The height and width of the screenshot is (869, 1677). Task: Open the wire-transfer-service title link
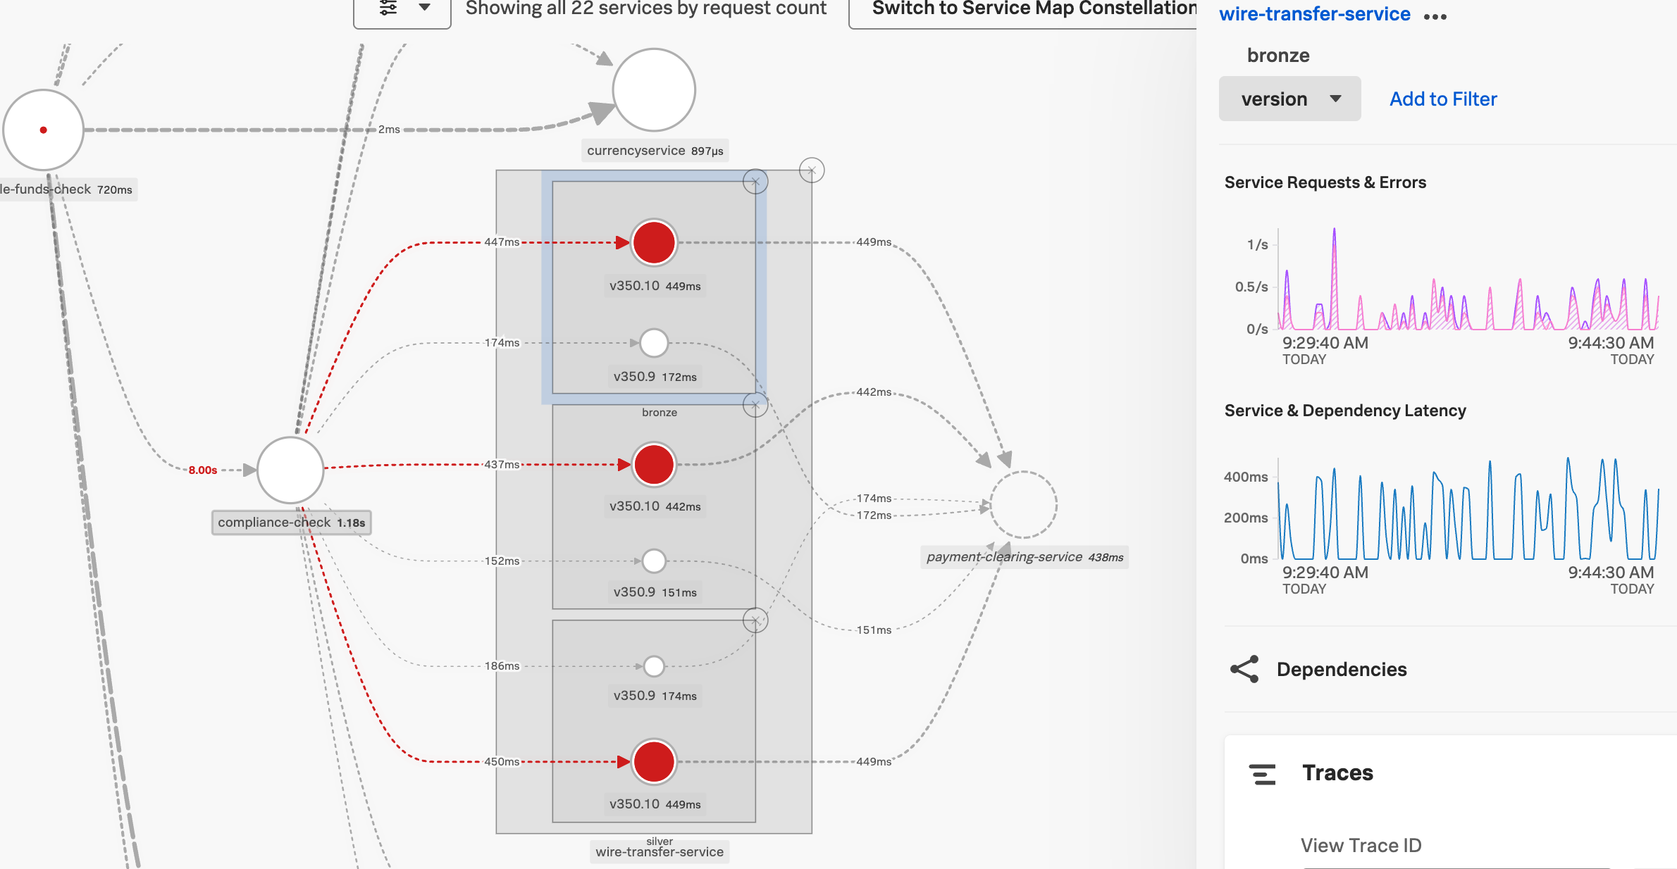[x=1314, y=14]
